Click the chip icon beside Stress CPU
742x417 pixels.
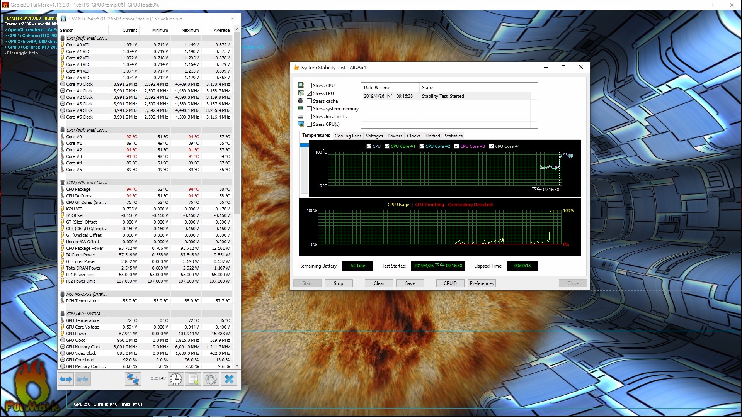click(301, 85)
